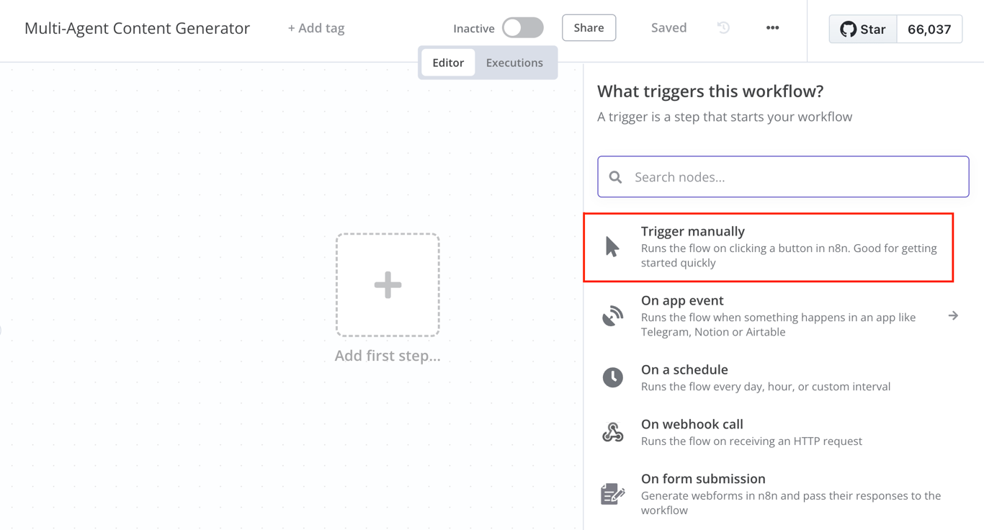The width and height of the screenshot is (984, 530).
Task: Click the Multi-Agent Content Generator title
Action: point(137,27)
